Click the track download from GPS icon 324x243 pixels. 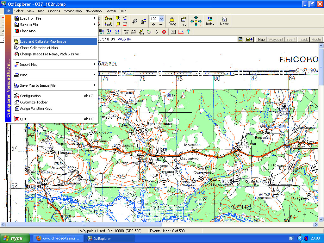[117, 32]
